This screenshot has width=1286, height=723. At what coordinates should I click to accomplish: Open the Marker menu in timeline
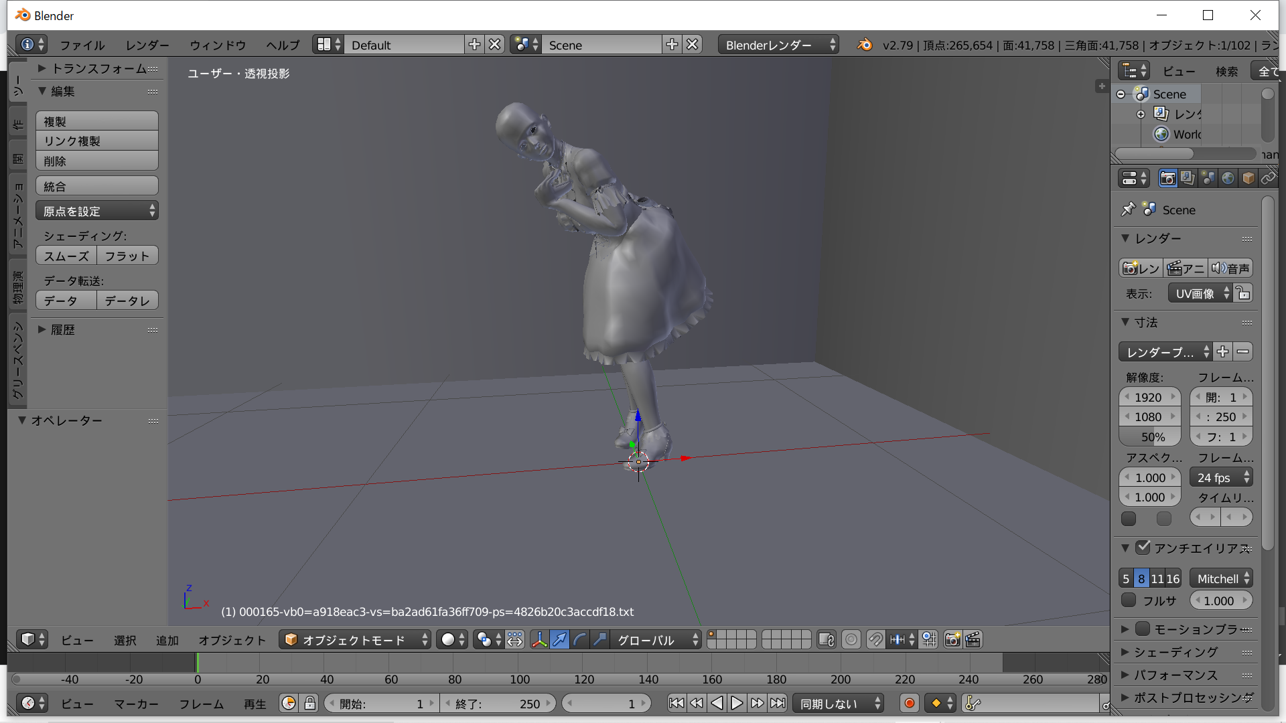tap(136, 704)
